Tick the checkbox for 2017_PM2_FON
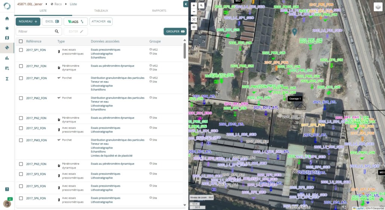This screenshot has width=385, height=210. click(21, 98)
